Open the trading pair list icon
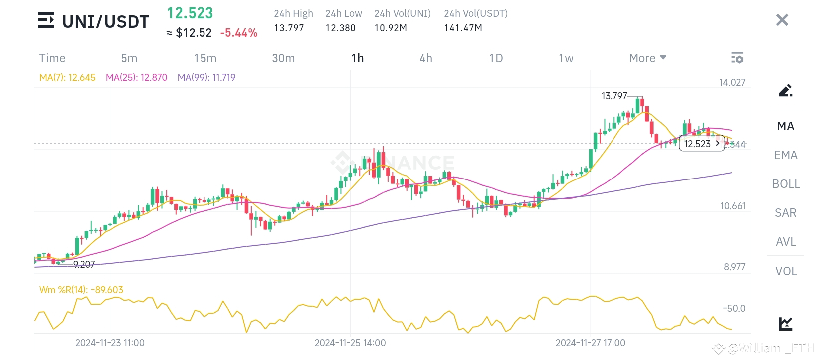The height and width of the screenshot is (359, 818). coord(46,20)
